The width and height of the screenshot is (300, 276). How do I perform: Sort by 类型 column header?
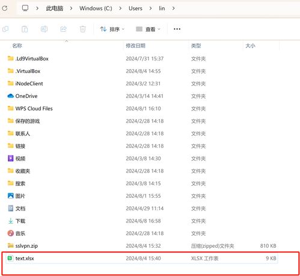point(196,46)
